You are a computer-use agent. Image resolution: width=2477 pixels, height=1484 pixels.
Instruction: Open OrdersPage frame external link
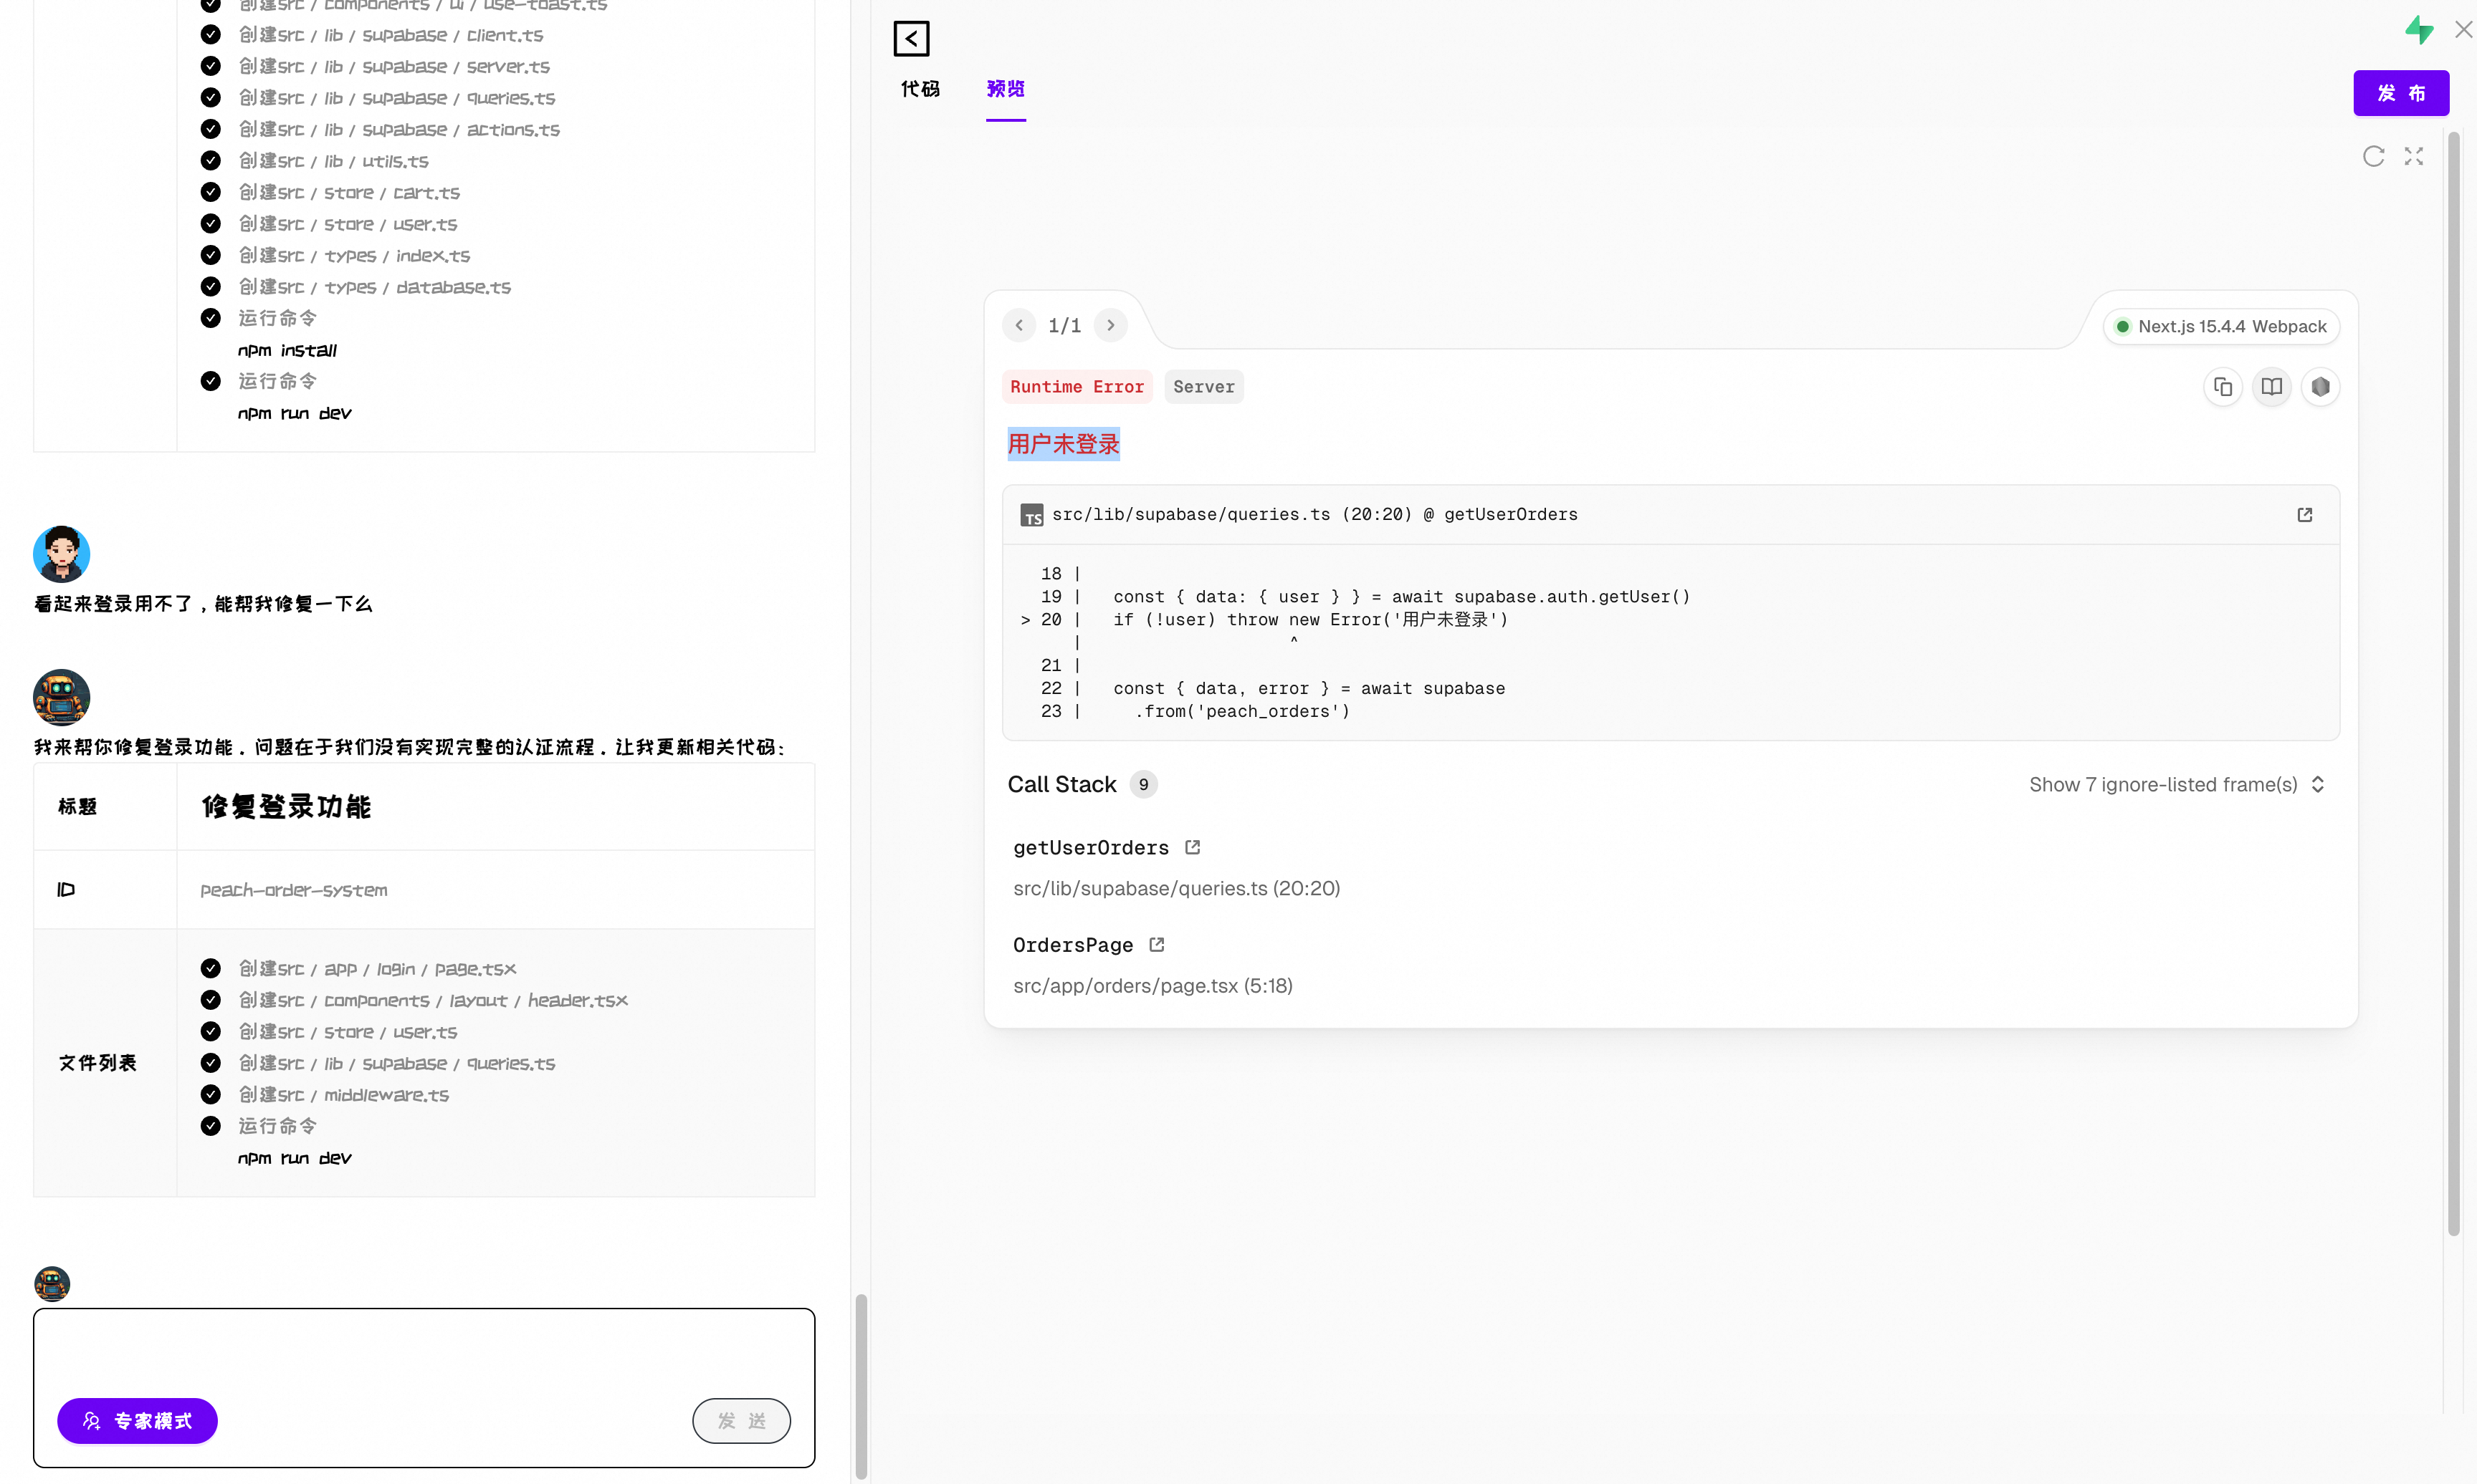(x=1157, y=945)
